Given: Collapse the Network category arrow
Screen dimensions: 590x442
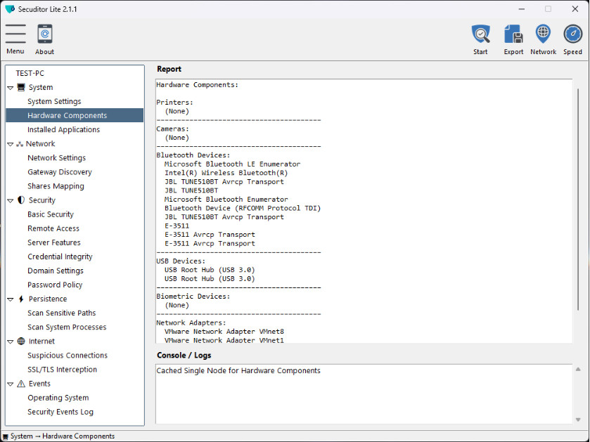Looking at the screenshot, I should (x=11, y=144).
